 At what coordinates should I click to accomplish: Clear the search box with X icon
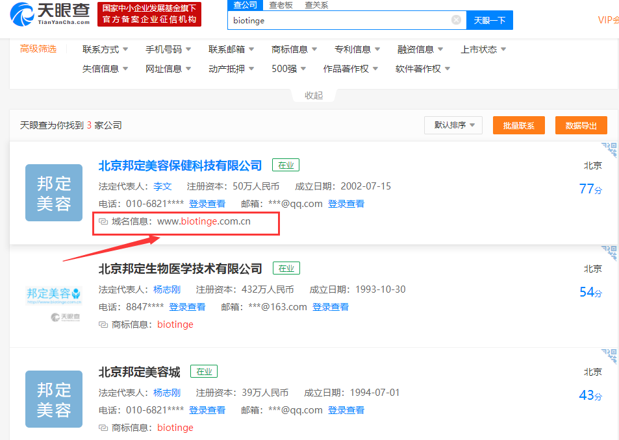pos(456,20)
